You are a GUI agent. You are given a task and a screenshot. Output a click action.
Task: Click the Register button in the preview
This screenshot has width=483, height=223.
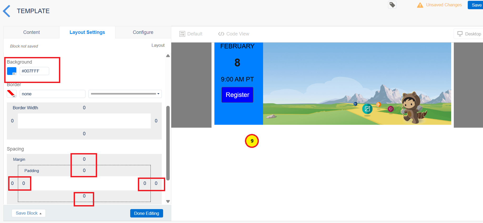[x=237, y=95]
